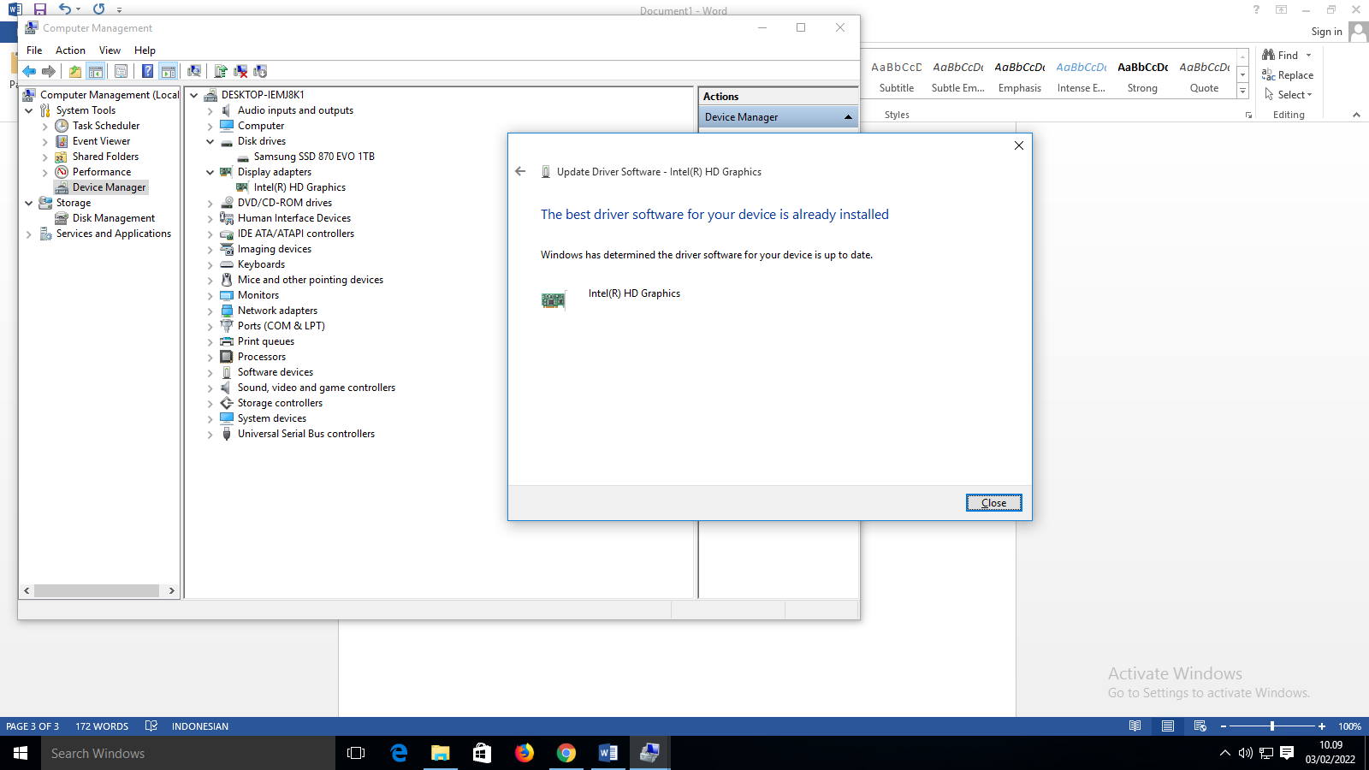Click the Uninstall device toolbar icon
The image size is (1369, 770).
pyautogui.click(x=242, y=71)
